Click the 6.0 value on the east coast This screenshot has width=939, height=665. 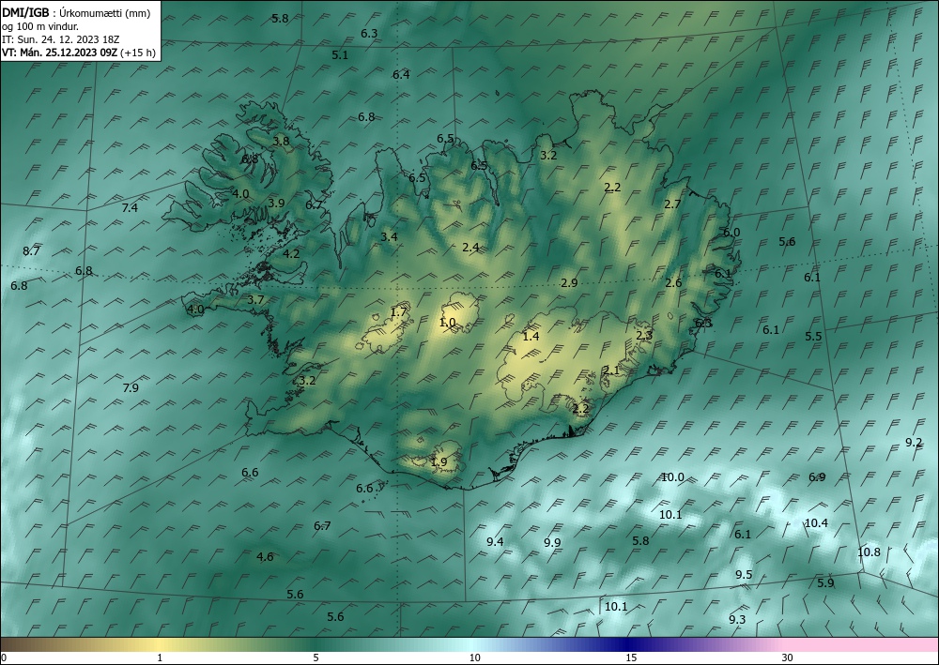731,233
